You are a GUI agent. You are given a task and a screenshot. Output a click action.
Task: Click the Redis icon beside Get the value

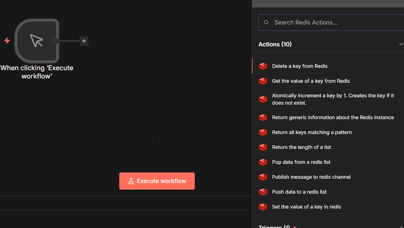pos(263,81)
